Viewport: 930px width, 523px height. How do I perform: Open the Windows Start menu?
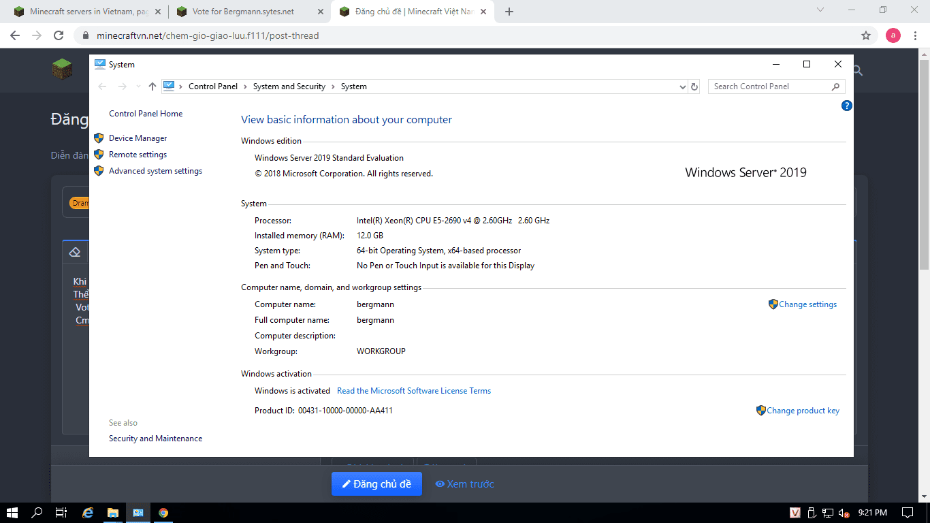coord(12,513)
